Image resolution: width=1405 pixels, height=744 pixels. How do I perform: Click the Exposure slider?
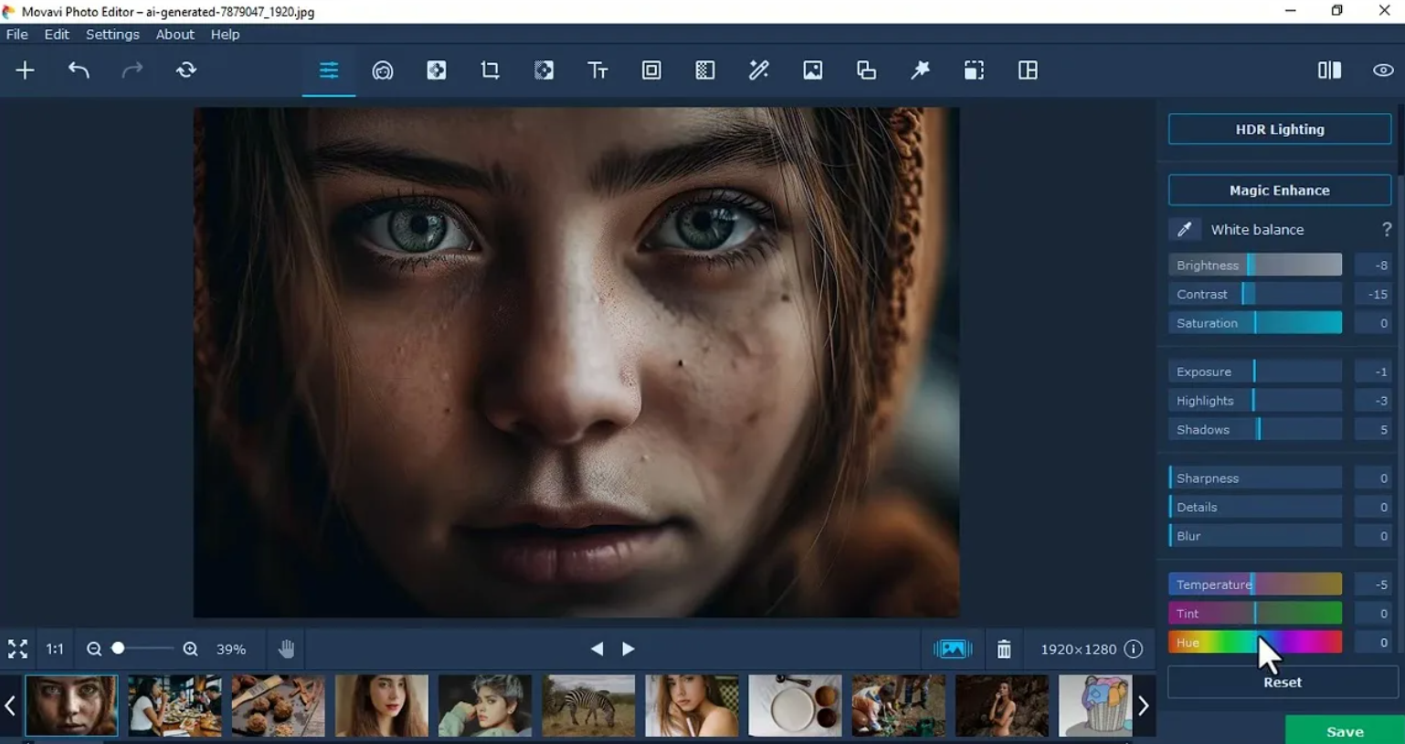coord(1255,372)
